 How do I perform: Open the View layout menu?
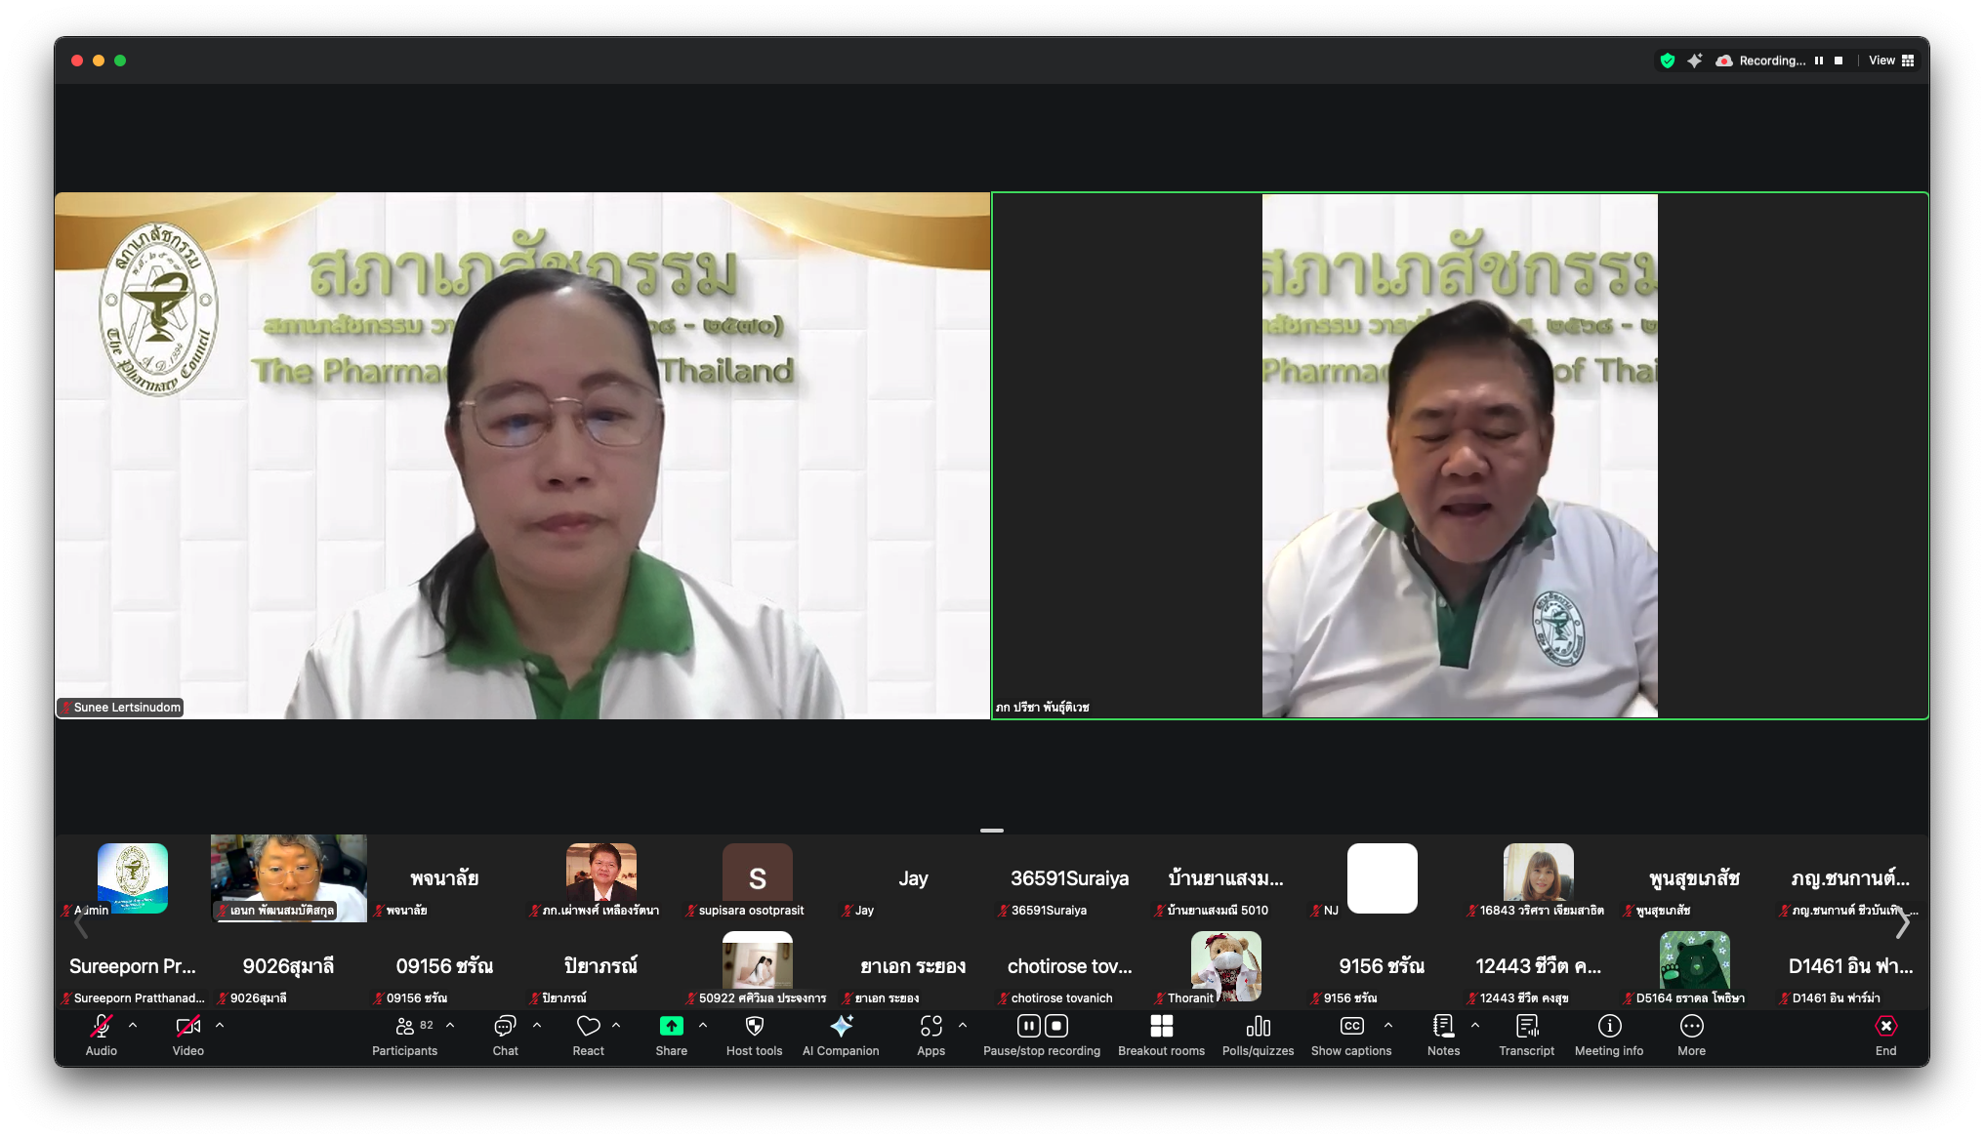(1891, 61)
